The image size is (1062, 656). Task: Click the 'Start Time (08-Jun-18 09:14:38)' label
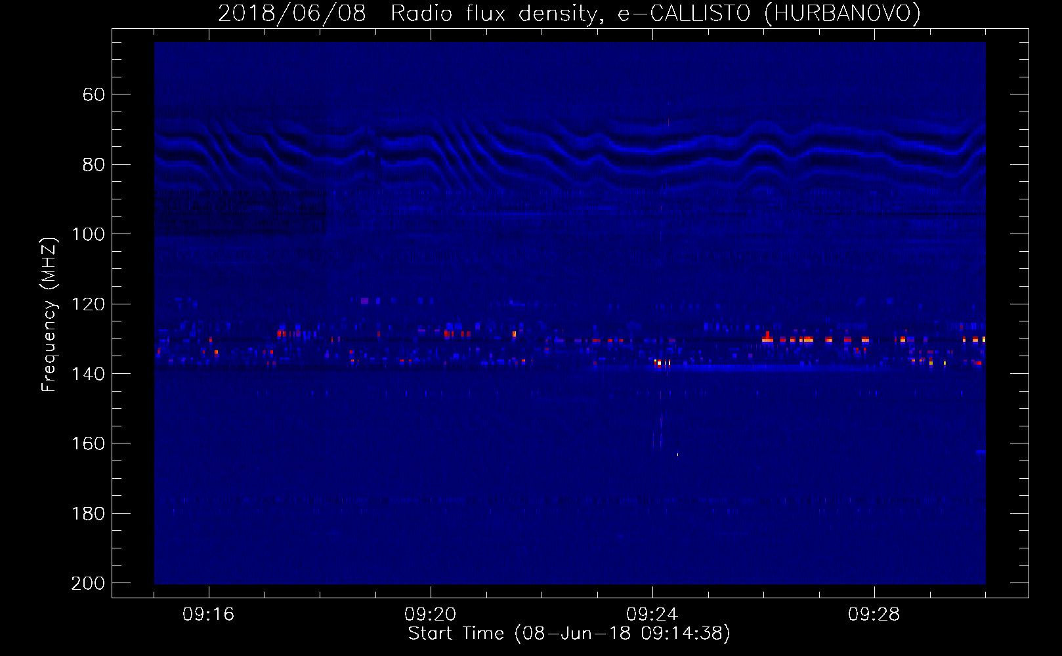(x=569, y=634)
